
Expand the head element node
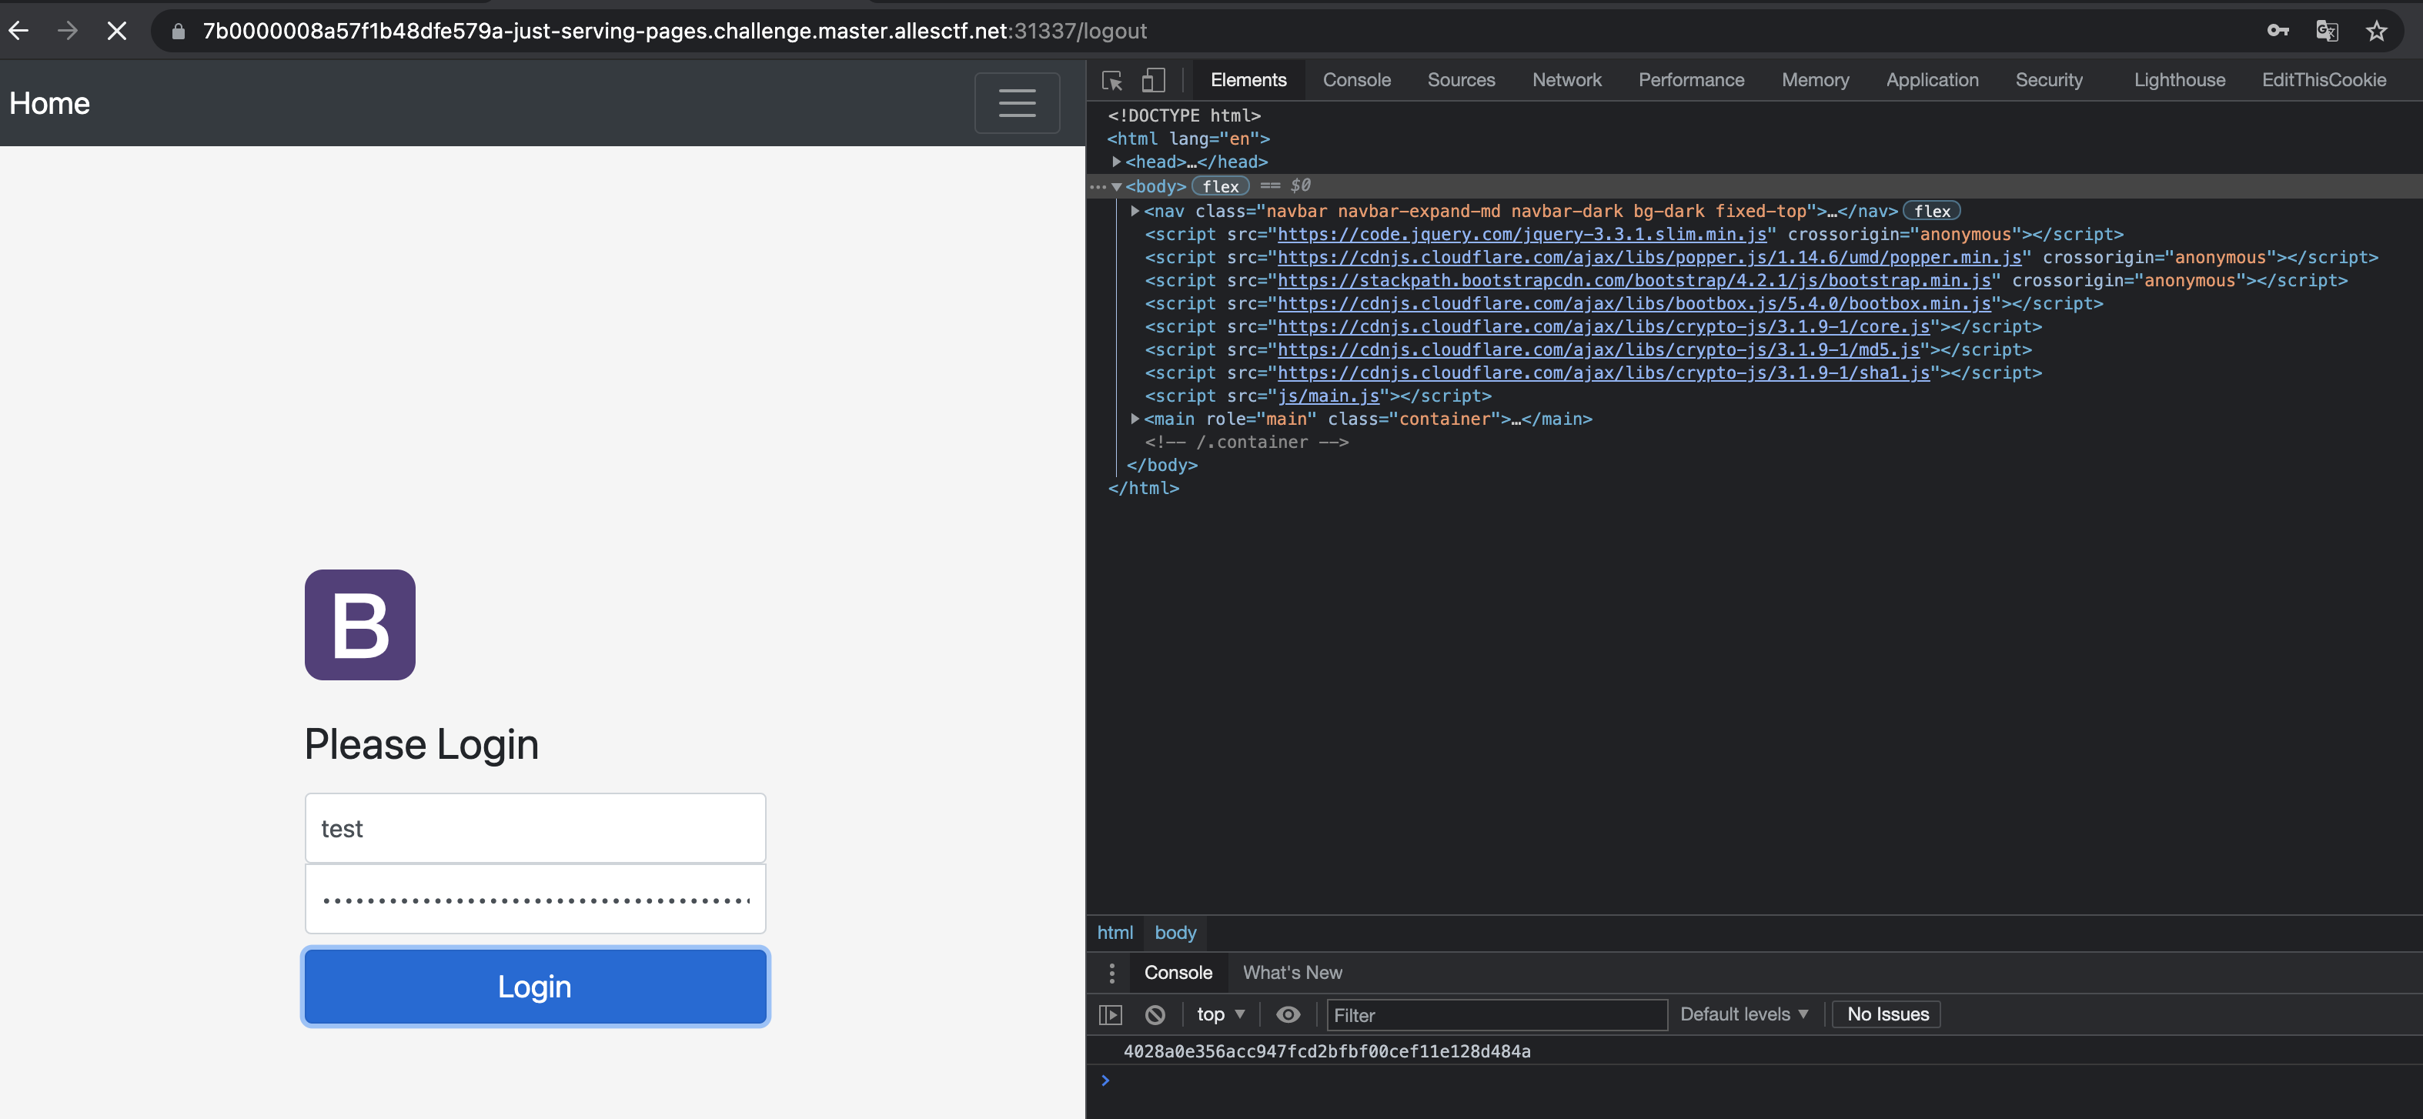click(1117, 162)
